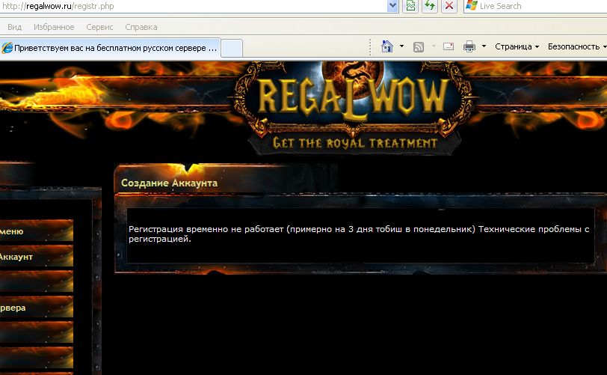Click the RSS feeds icon

pos(419,46)
